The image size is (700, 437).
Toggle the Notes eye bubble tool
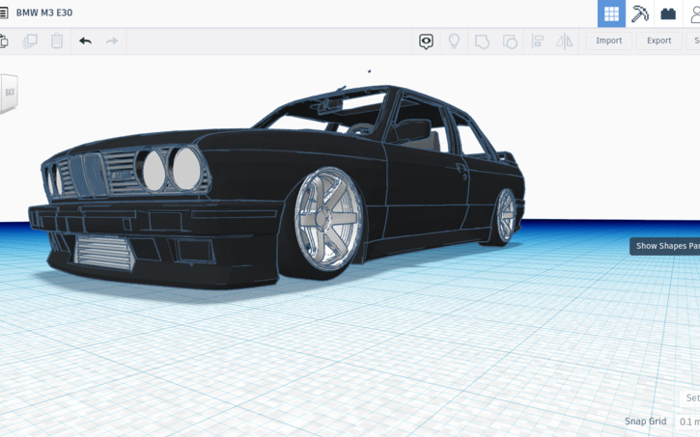coord(426,41)
